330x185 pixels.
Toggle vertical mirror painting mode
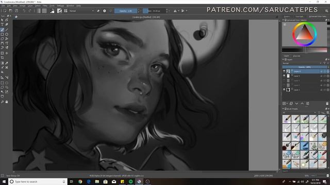click(x=183, y=11)
